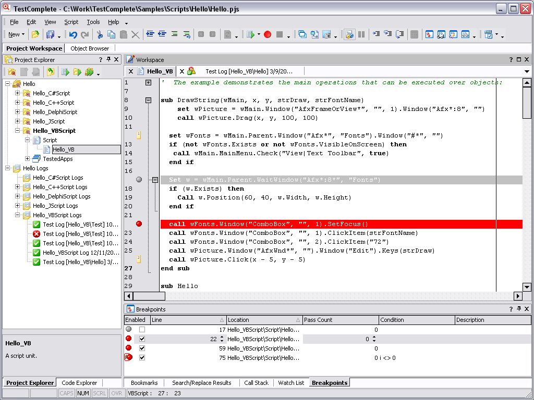Toggle the breakpoint at code line 22

(x=139, y=224)
